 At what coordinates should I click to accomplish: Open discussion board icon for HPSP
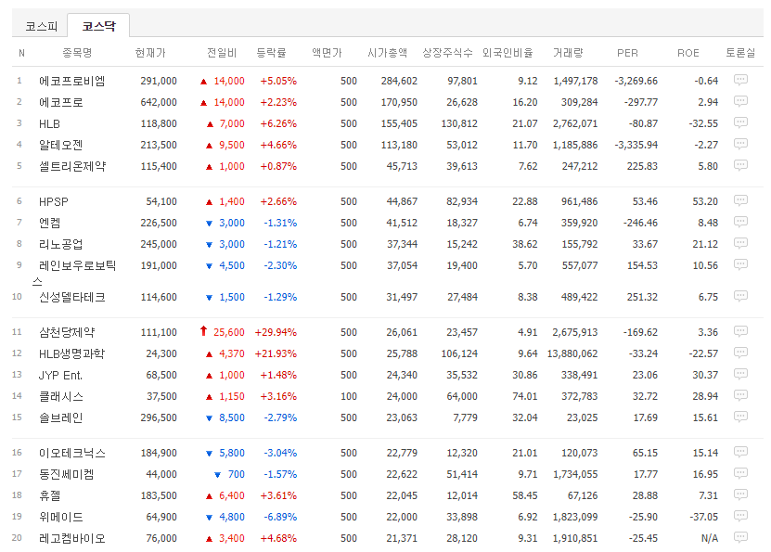740,200
